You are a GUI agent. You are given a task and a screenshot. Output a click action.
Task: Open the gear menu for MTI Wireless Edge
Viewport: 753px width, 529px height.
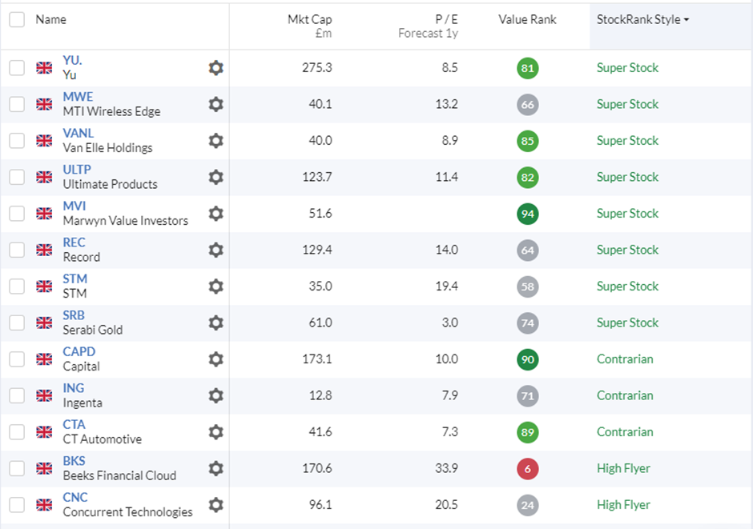[215, 104]
